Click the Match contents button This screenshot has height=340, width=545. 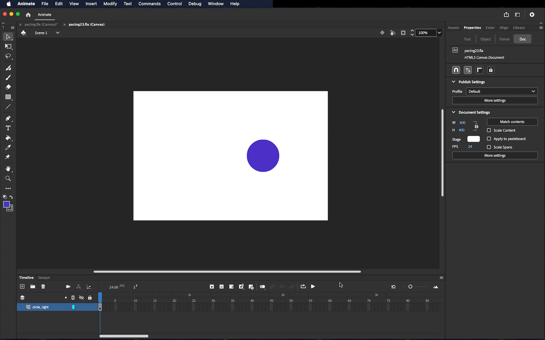pyautogui.click(x=512, y=122)
